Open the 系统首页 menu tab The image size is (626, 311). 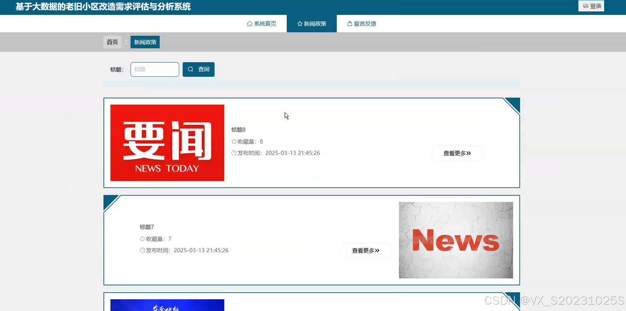(262, 24)
